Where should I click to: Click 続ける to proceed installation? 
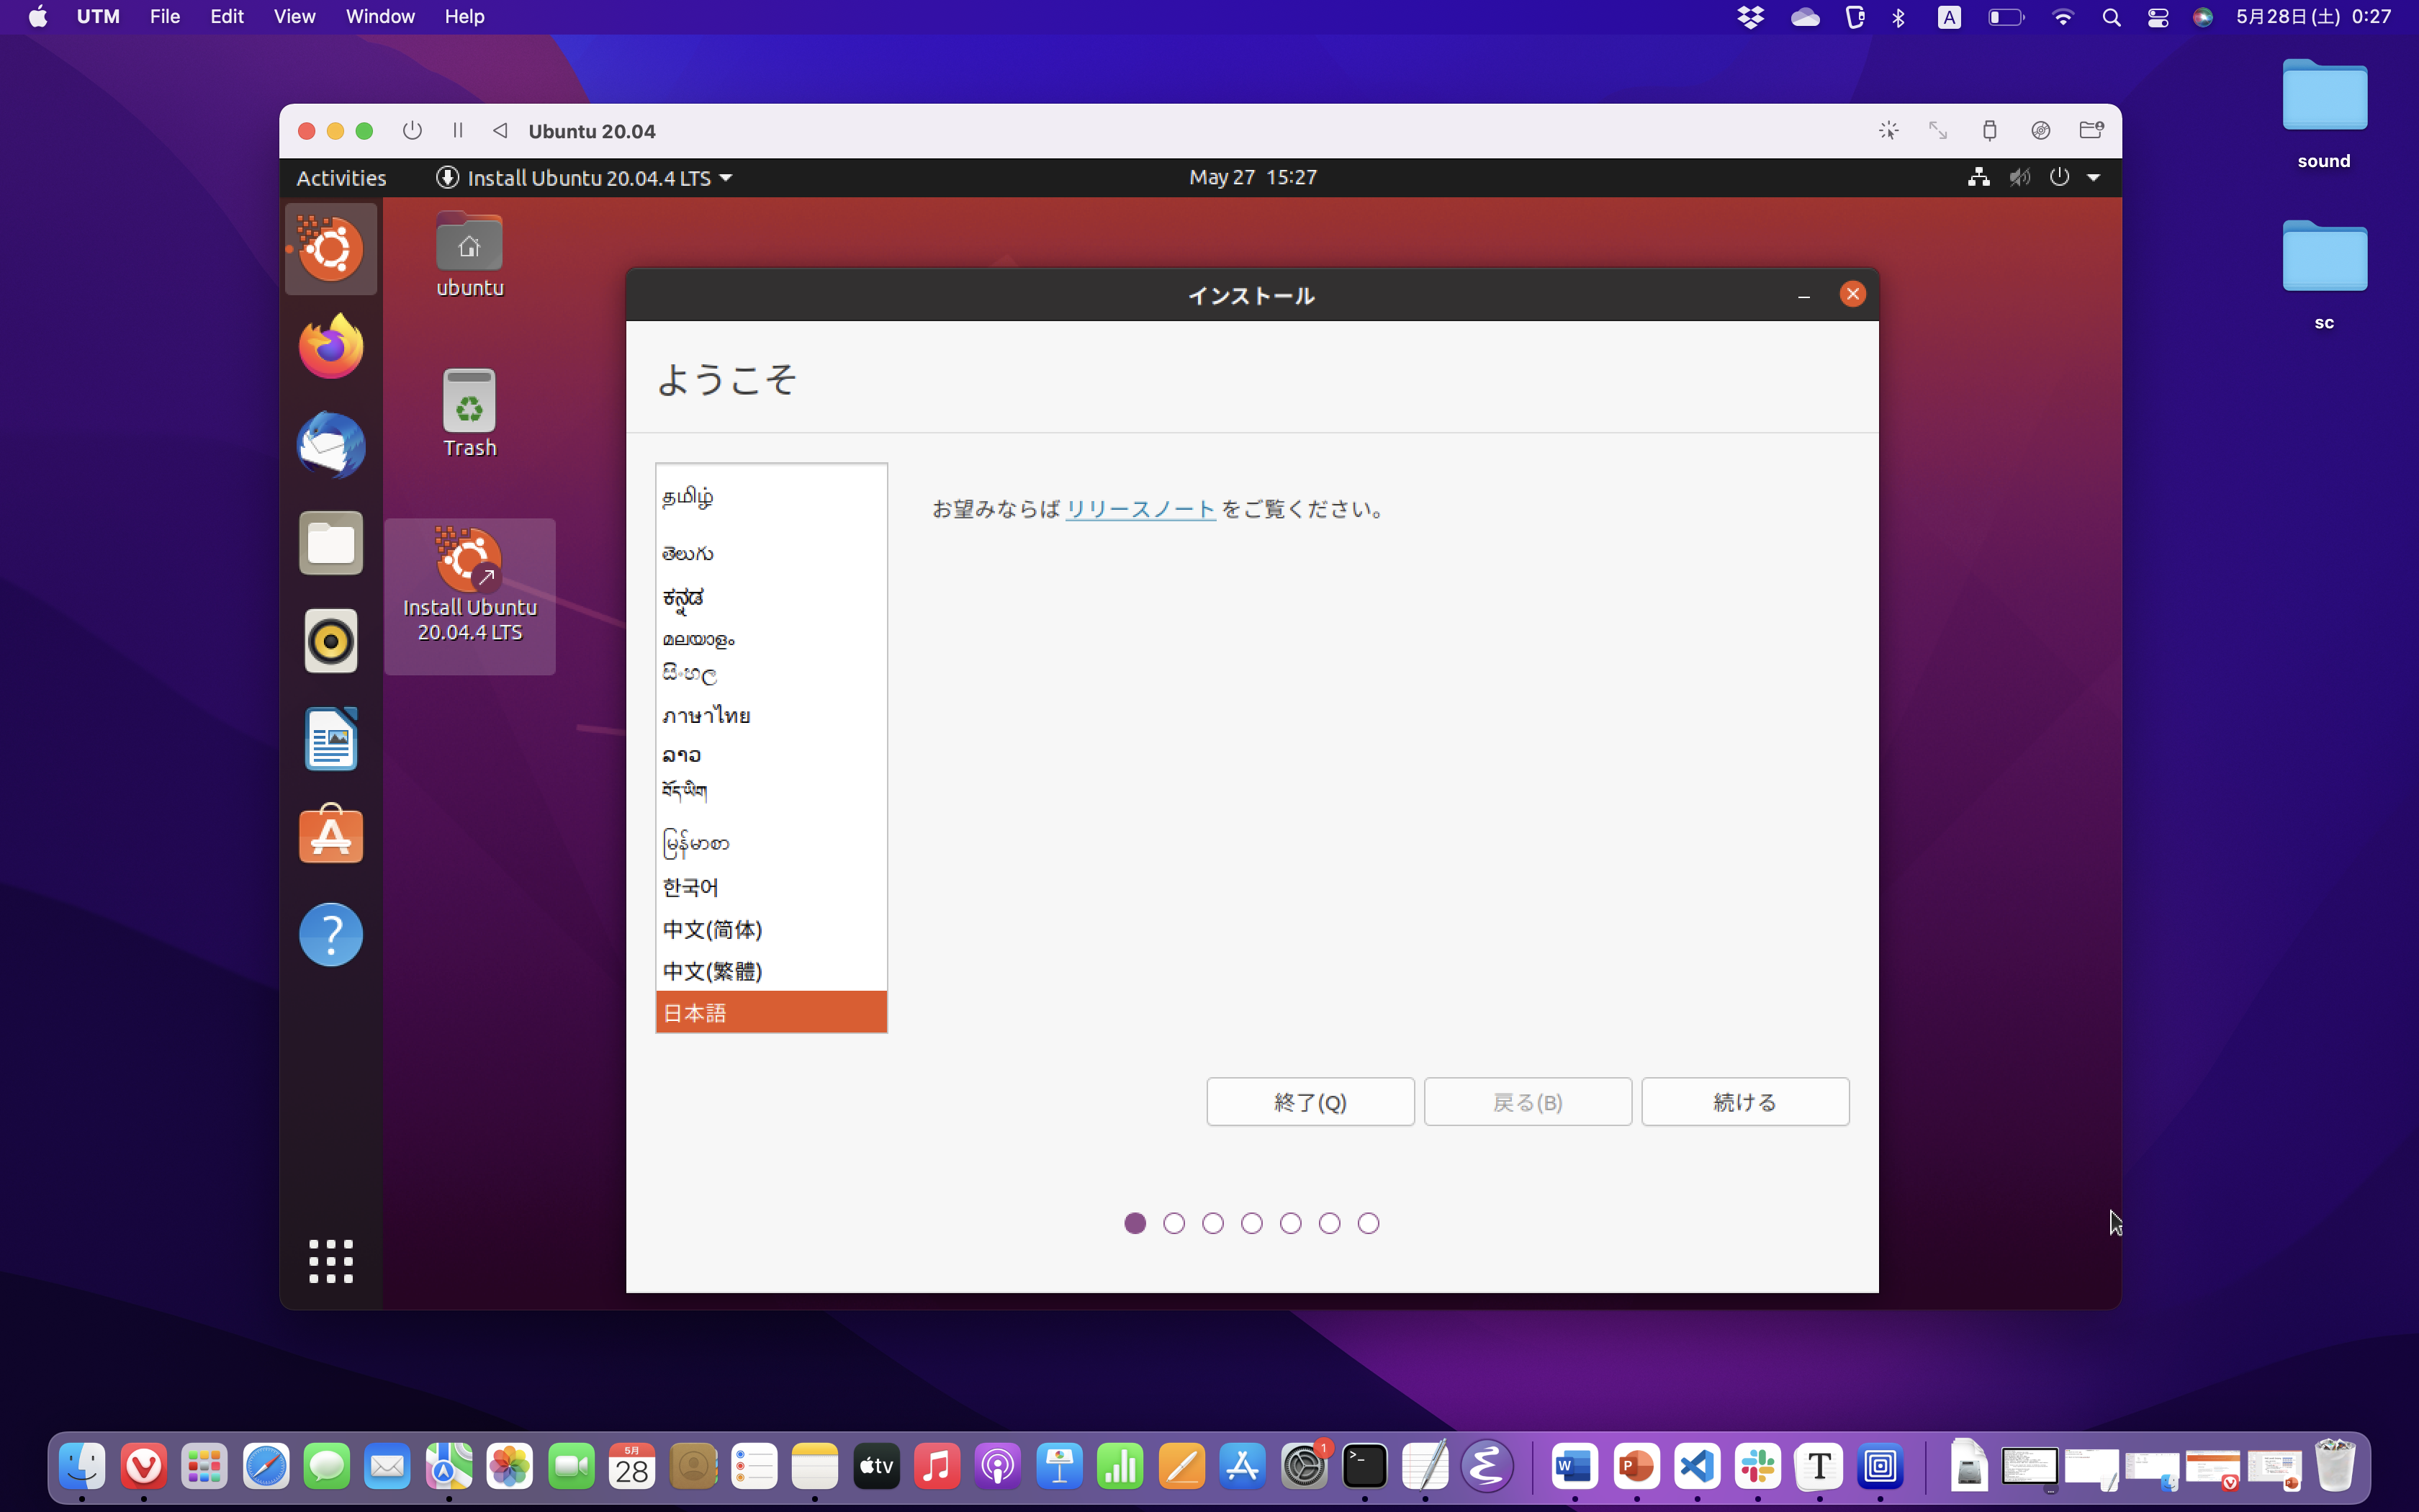click(1743, 1101)
